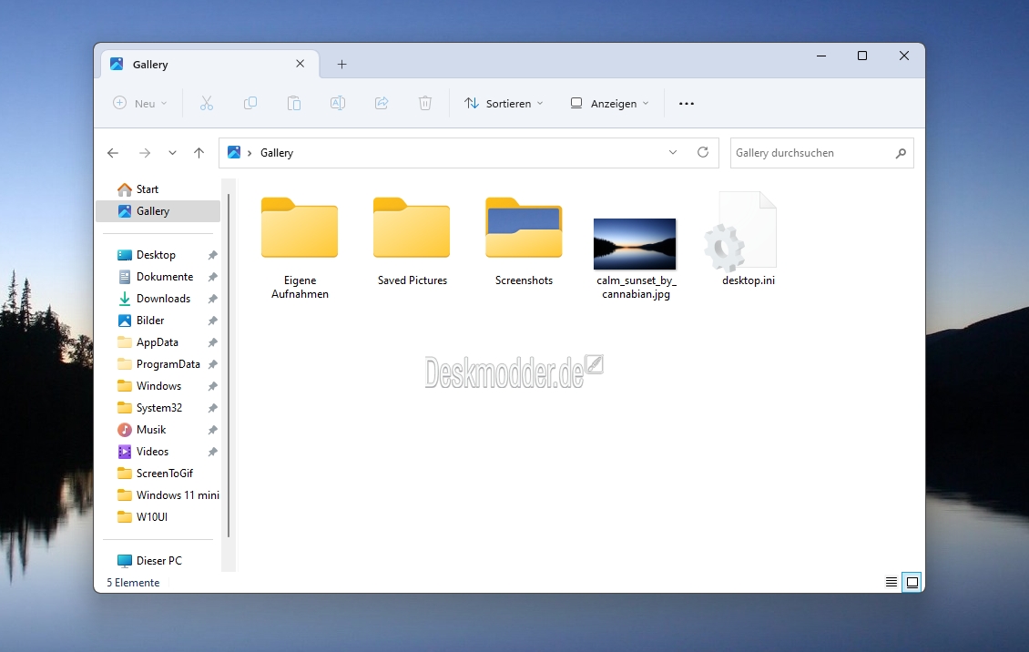Click the Delete trash can icon

click(x=425, y=104)
